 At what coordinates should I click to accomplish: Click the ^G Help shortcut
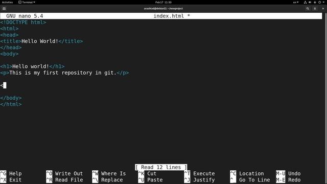click(x=11, y=173)
